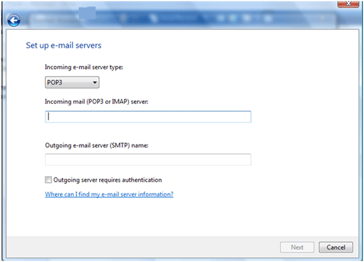Viewport: 364px width, 262px height.
Task: Click the 'Incoming mail (POP3 or IMAP) server:' label
Action: point(96,101)
